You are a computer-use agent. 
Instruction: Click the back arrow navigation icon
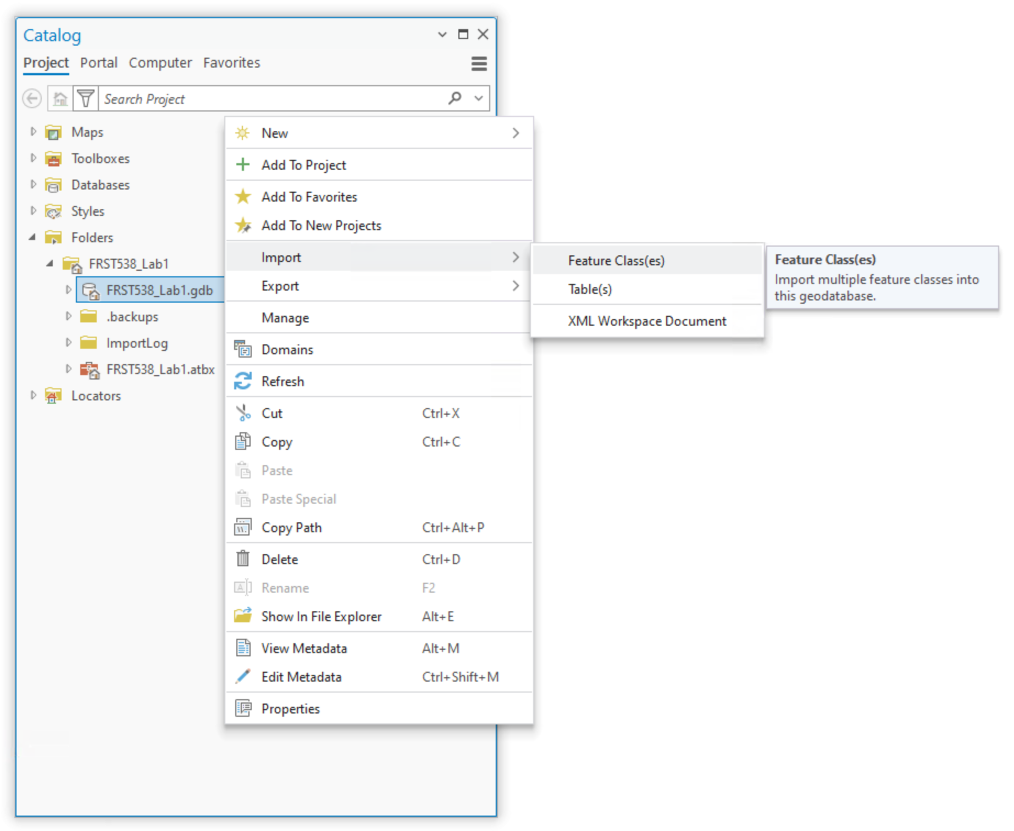click(32, 99)
